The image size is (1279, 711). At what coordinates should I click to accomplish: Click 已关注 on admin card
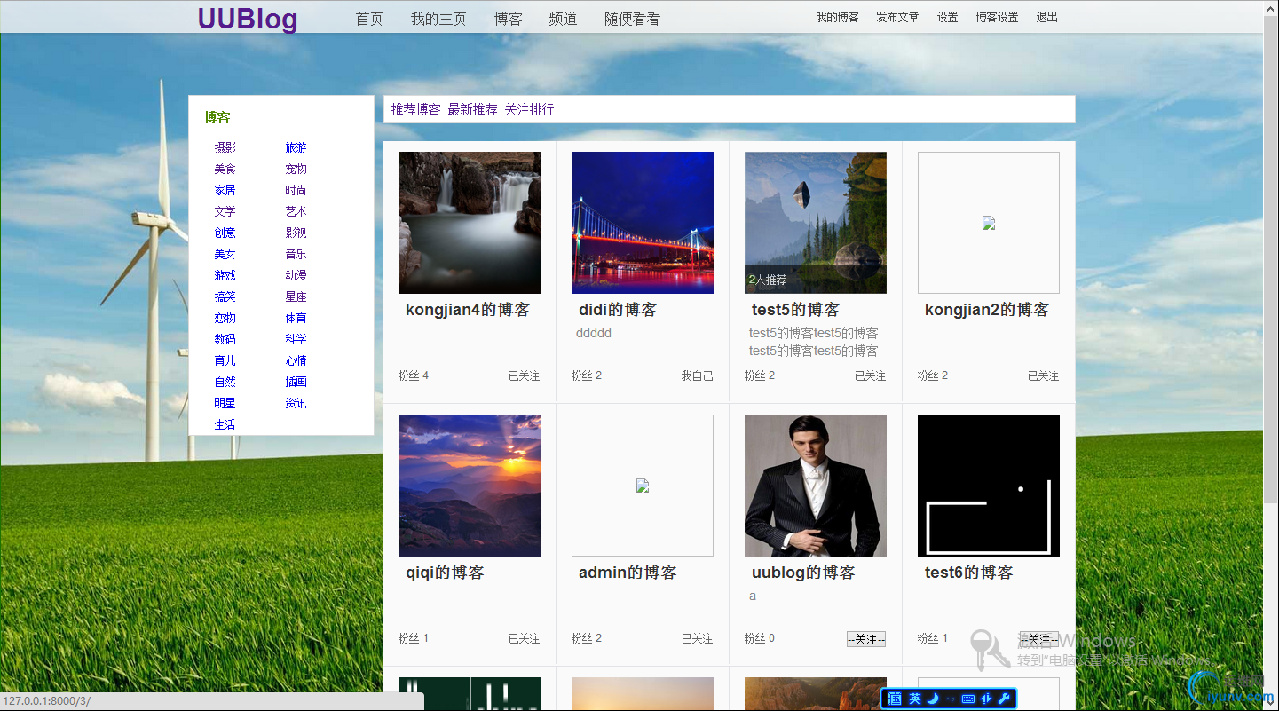coord(697,638)
